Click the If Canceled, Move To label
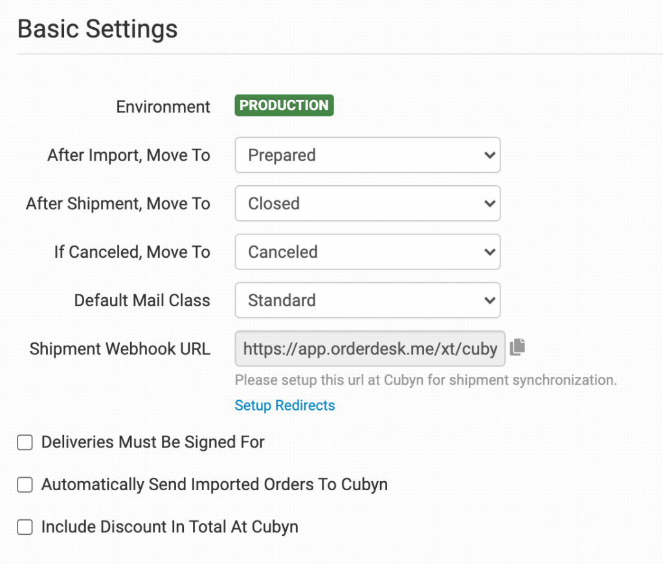 (132, 252)
